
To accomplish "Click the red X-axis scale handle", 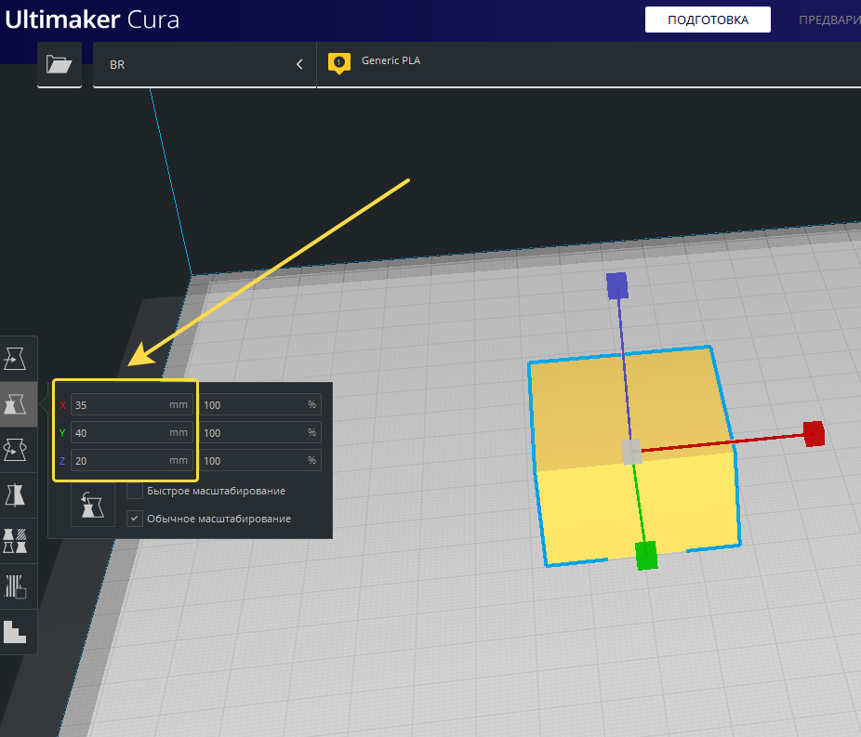I will point(815,434).
